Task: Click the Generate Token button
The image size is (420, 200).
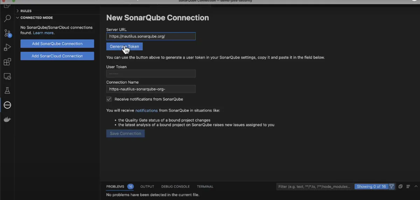Action: [x=124, y=47]
